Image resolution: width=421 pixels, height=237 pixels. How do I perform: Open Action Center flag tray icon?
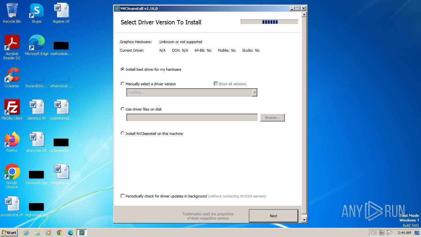390,233
